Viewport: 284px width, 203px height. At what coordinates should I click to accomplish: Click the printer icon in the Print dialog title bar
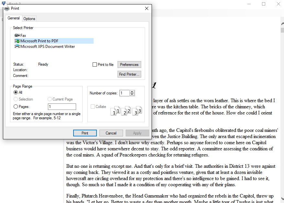click(x=6, y=8)
